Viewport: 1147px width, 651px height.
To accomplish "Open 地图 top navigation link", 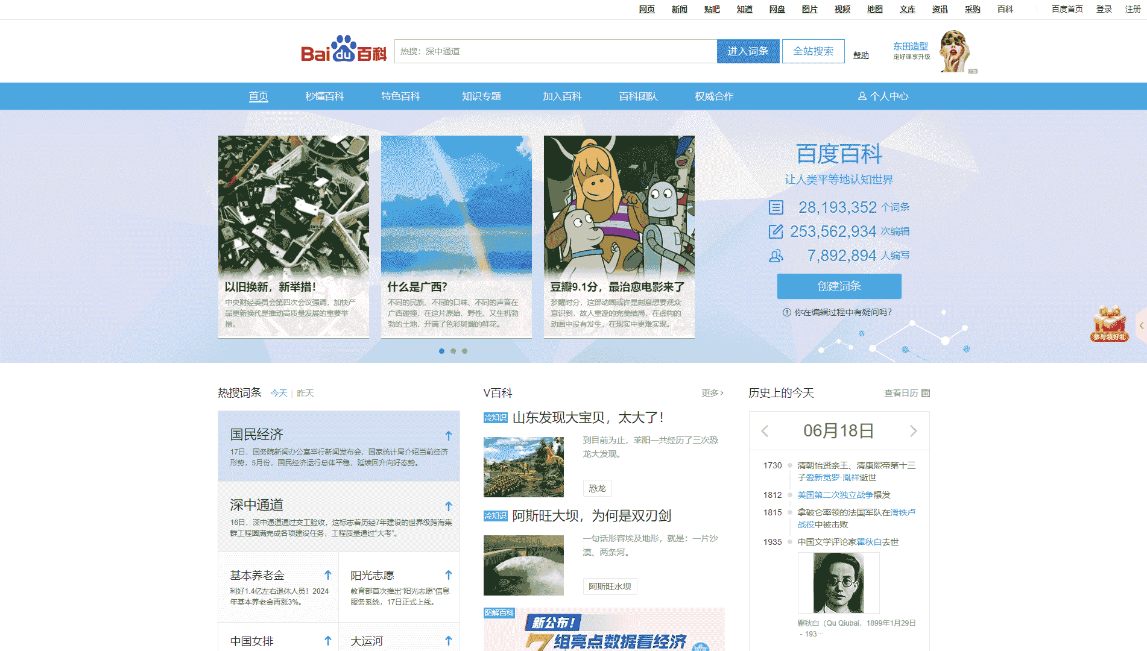I will point(874,9).
